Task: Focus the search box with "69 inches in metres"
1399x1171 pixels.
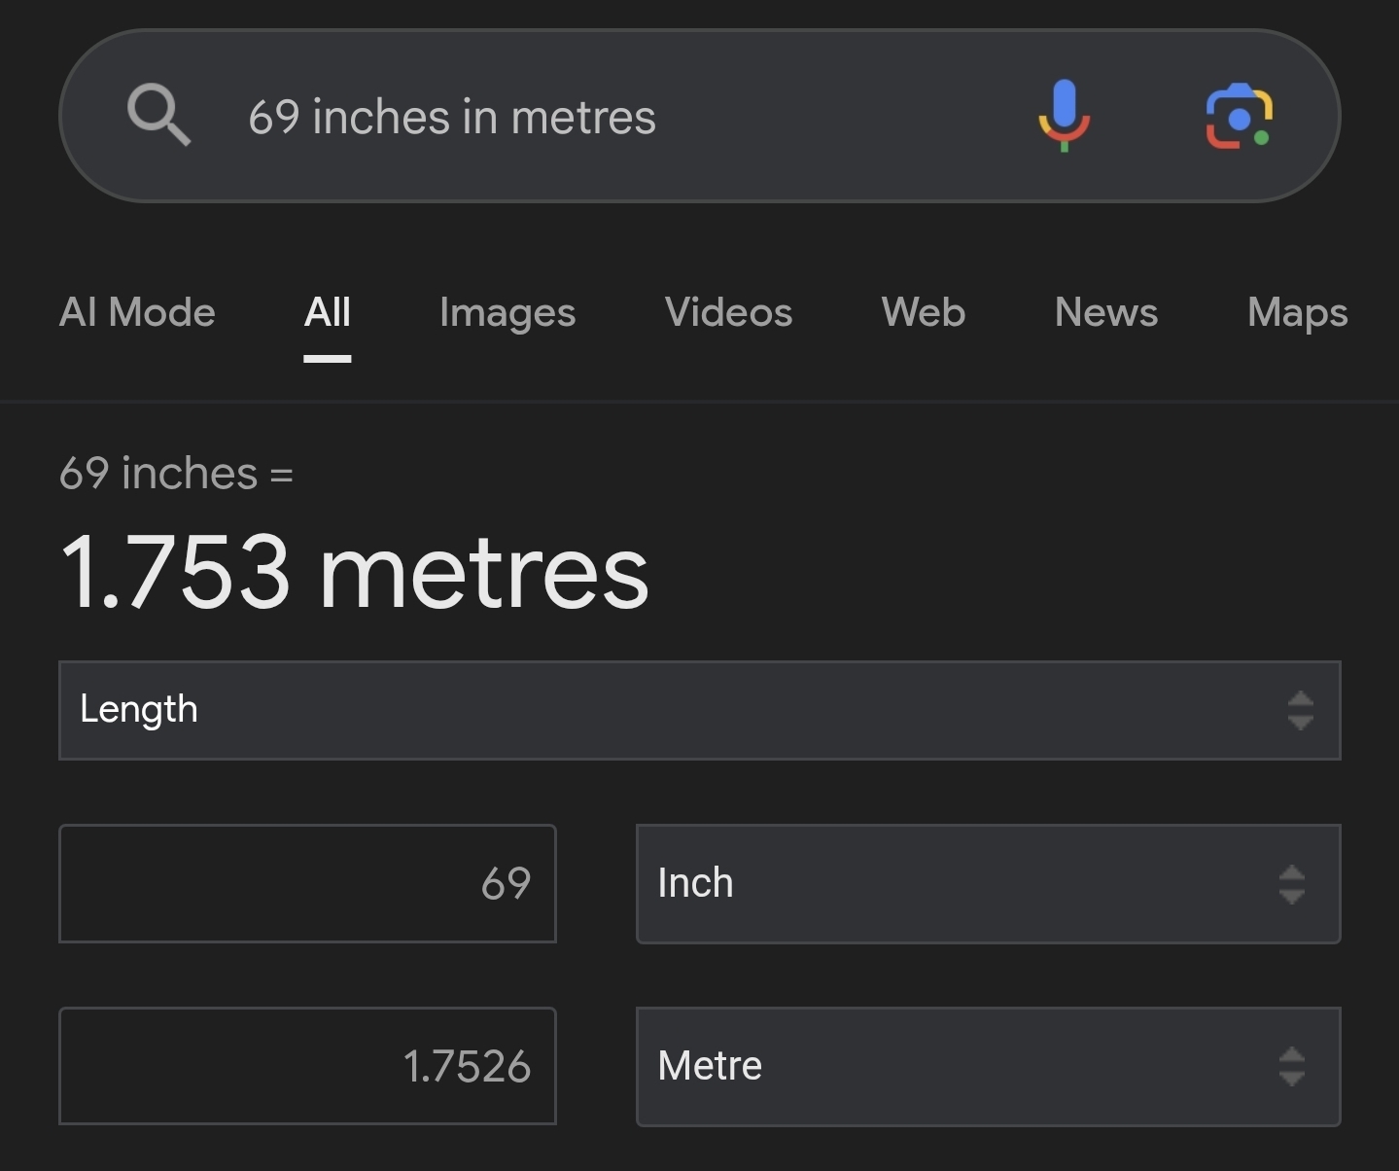Action: click(x=583, y=117)
